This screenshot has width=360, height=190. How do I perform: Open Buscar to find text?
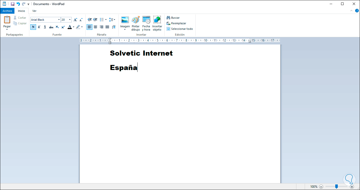(173, 18)
